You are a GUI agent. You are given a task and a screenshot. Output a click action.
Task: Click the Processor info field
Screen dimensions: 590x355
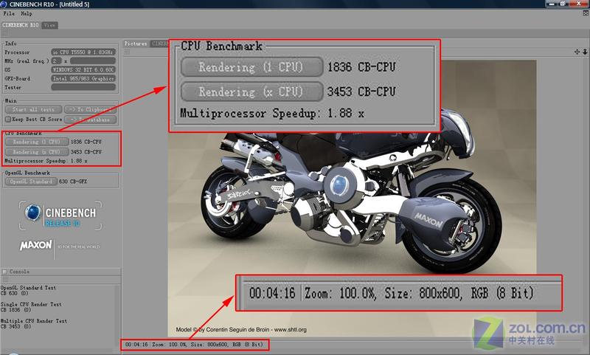pyautogui.click(x=83, y=52)
